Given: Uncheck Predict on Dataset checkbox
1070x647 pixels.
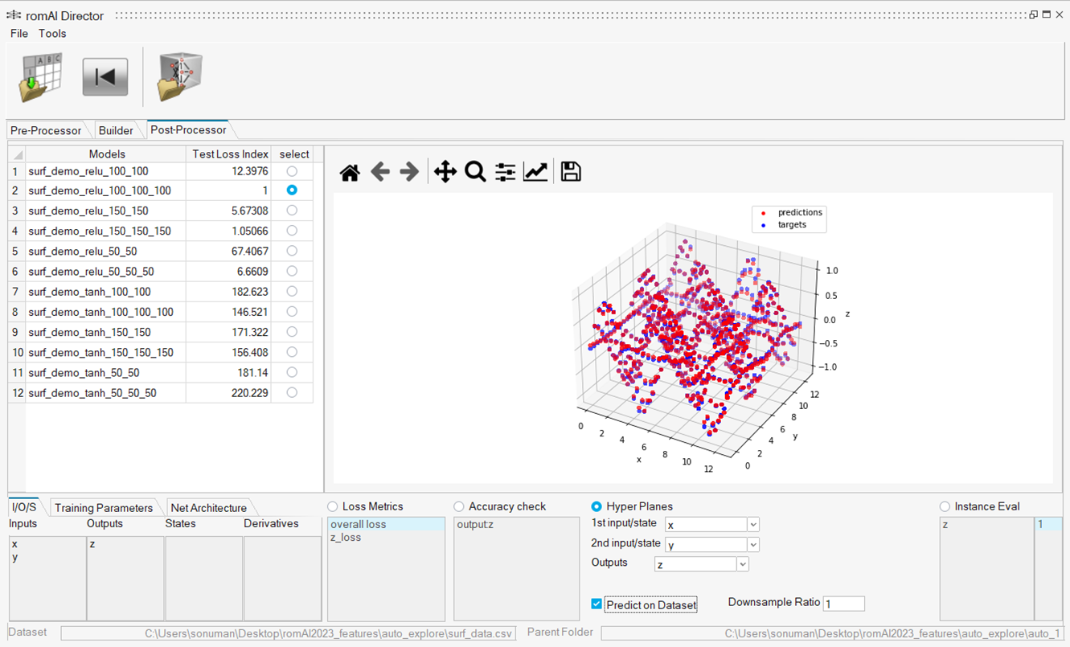Looking at the screenshot, I should tap(596, 604).
